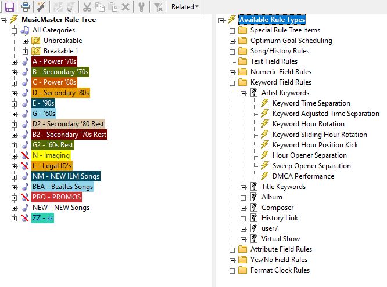Collapse the All Categories node
The height and width of the screenshot is (287, 387).
15,31
